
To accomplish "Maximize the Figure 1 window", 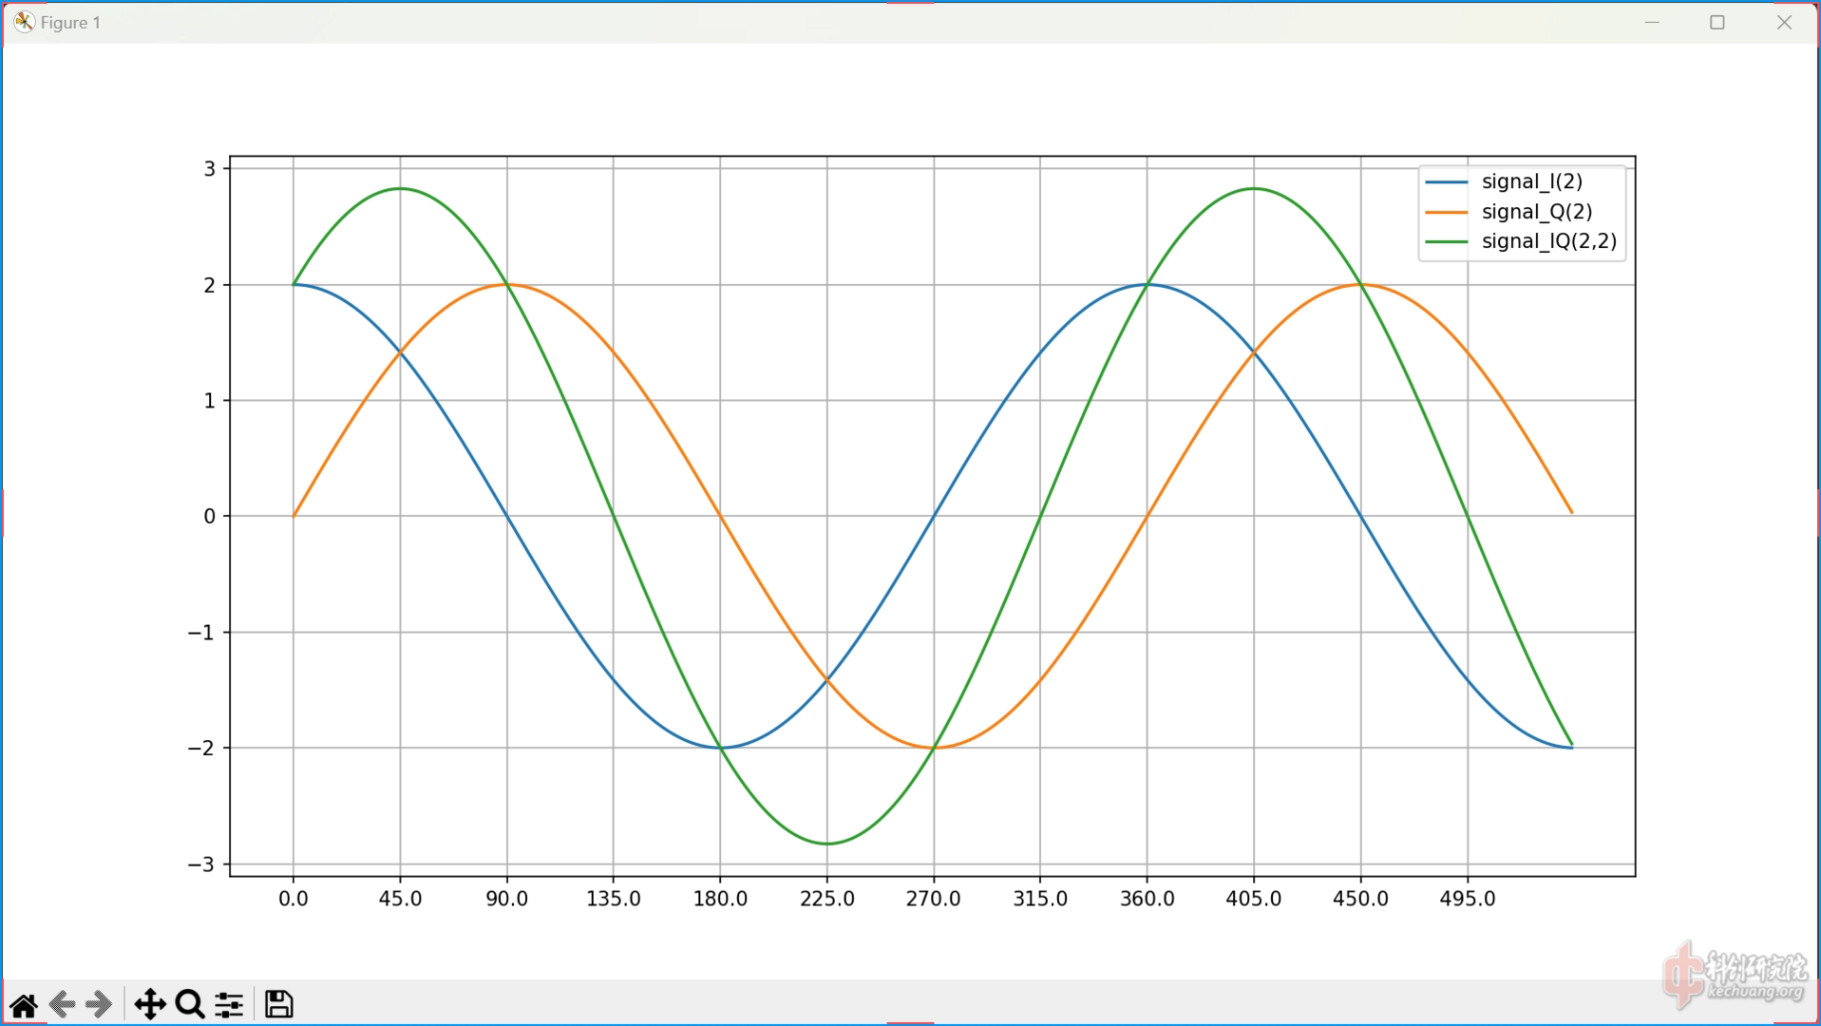I will [1717, 22].
